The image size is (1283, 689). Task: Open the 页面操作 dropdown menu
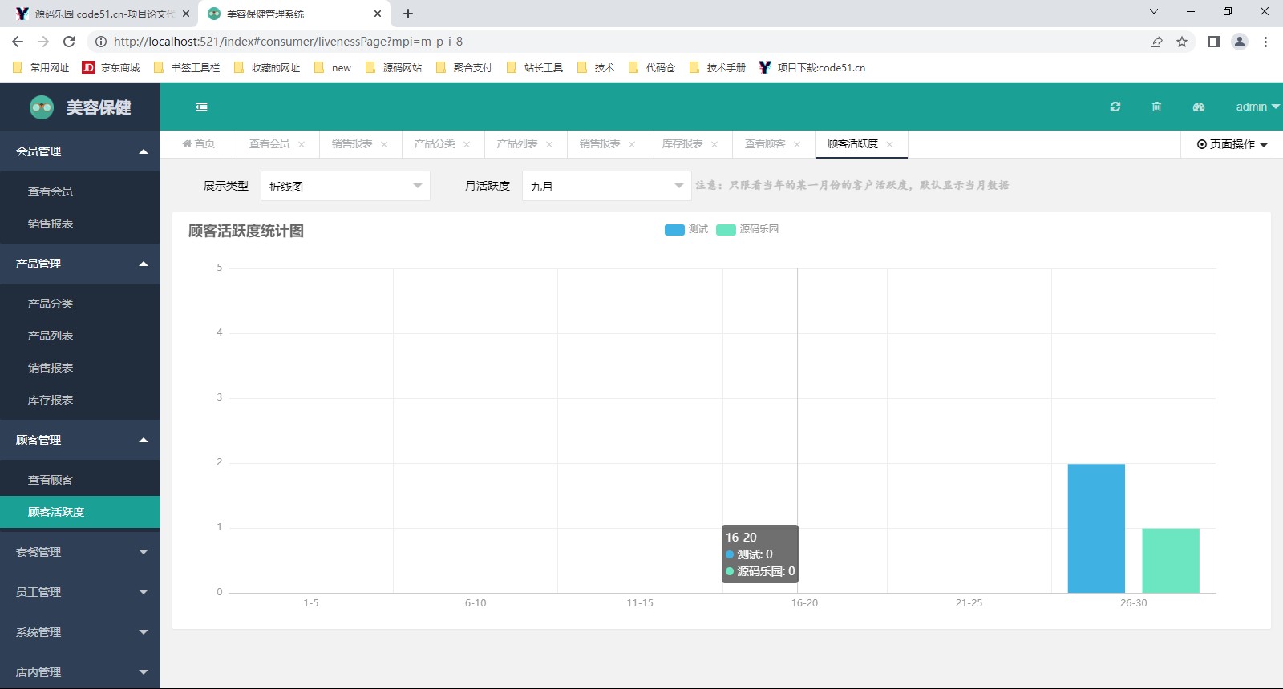pyautogui.click(x=1232, y=144)
